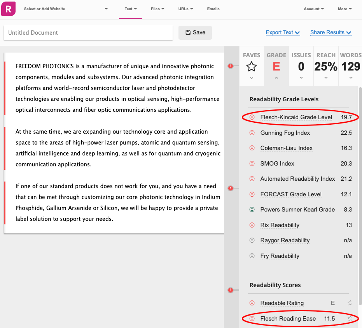Open the Text menu

point(131,9)
